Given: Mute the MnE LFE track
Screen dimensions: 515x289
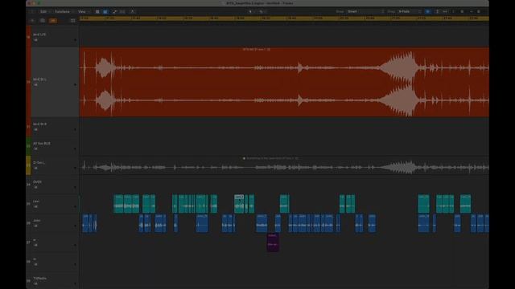Looking at the screenshot, I should coord(35,40).
